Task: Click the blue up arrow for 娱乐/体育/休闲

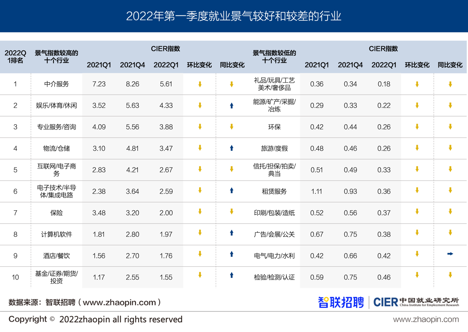Action: point(232,106)
